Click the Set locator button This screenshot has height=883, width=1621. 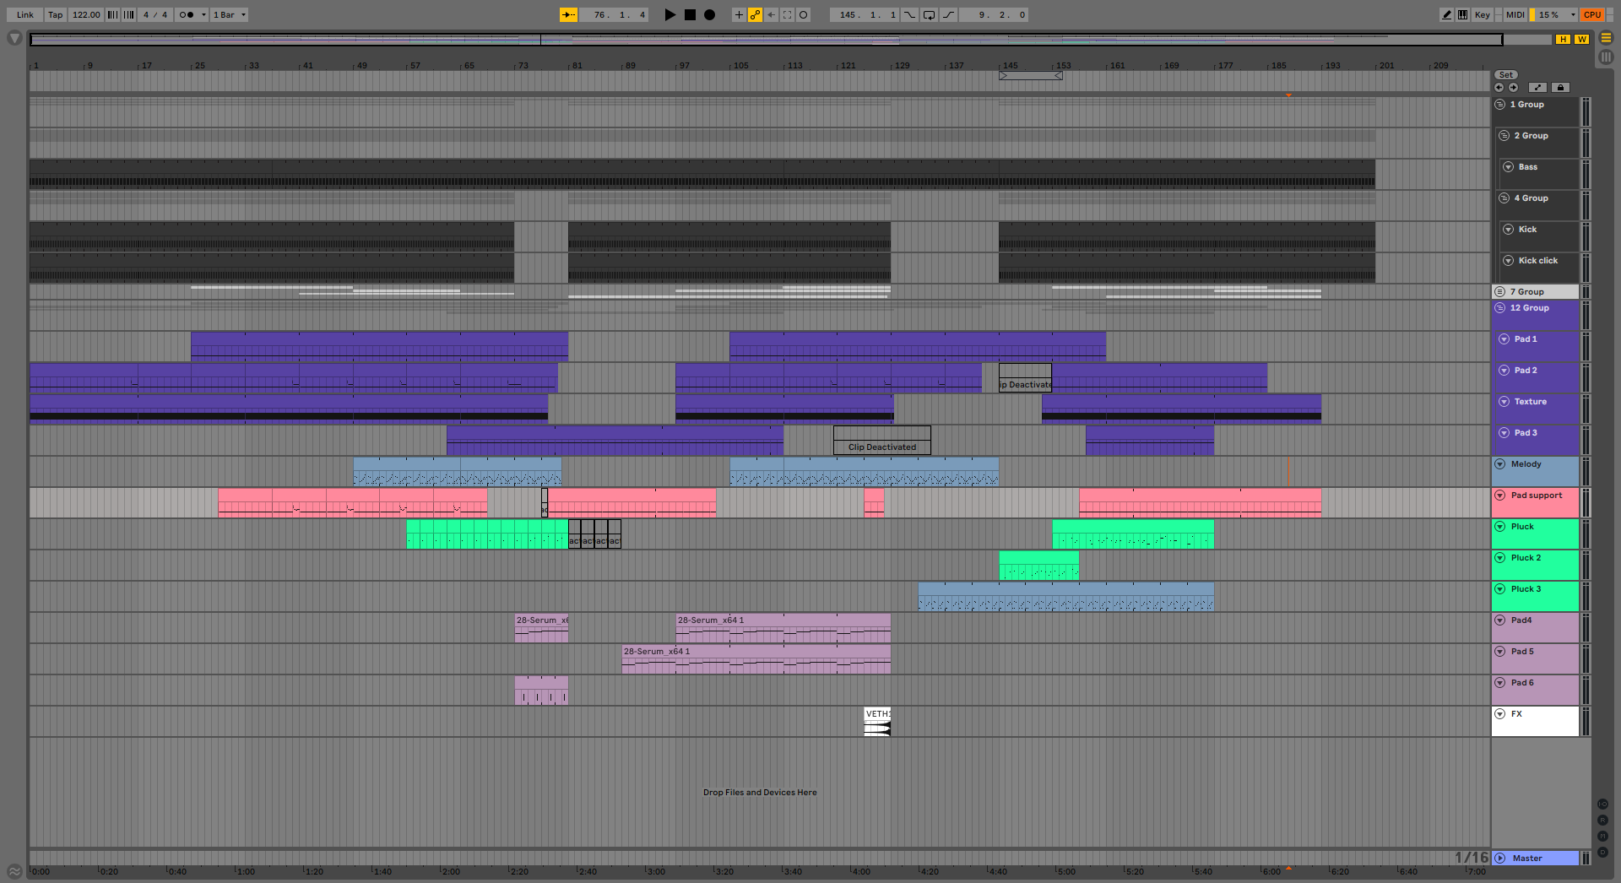point(1505,75)
